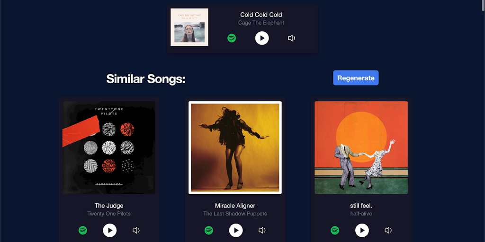Select the half•alive album artwork

[361, 147]
